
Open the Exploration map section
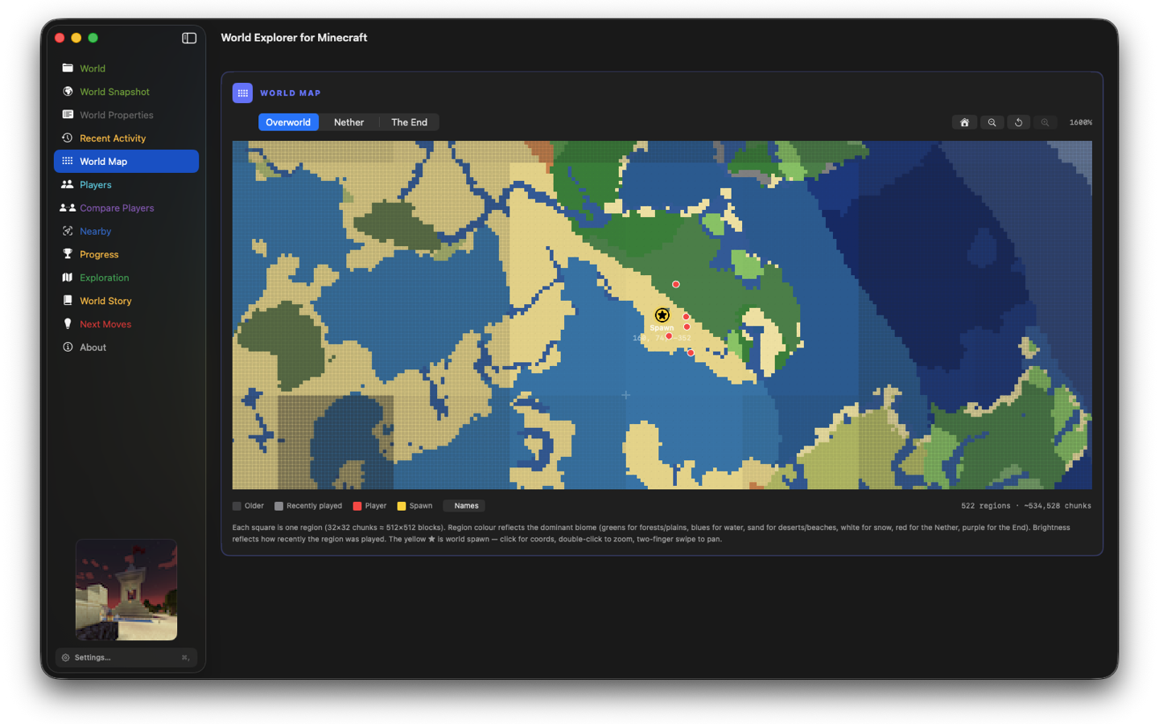click(126, 278)
